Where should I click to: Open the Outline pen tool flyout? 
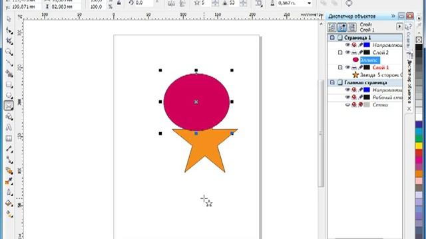tap(9, 192)
